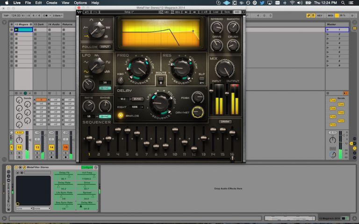Select the square wave LFO shape icon
The height and width of the screenshot is (224, 359).
[x=108, y=62]
